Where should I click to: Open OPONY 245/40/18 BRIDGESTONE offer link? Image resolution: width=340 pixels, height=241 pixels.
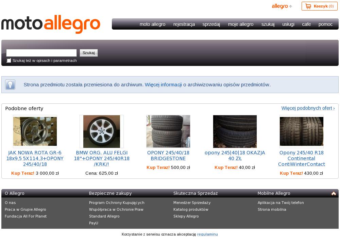pyautogui.click(x=168, y=156)
